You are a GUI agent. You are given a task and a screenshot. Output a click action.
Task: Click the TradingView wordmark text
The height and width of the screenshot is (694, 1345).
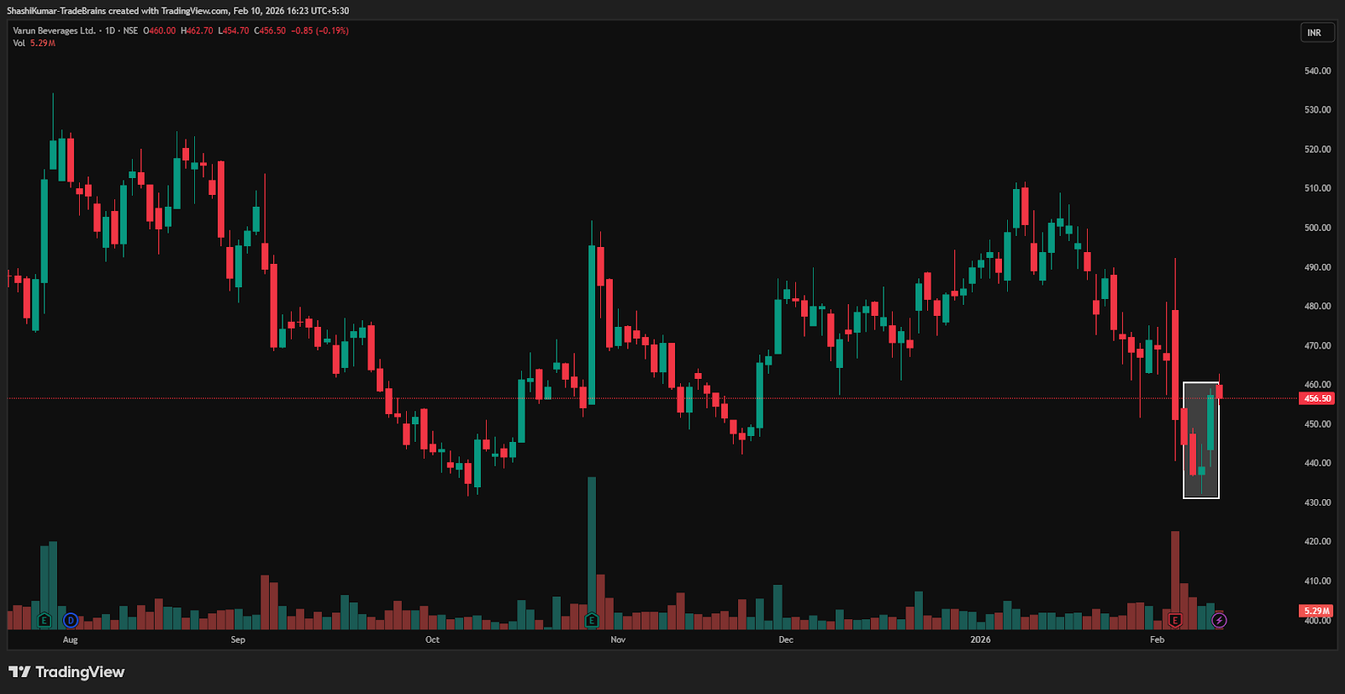click(80, 671)
